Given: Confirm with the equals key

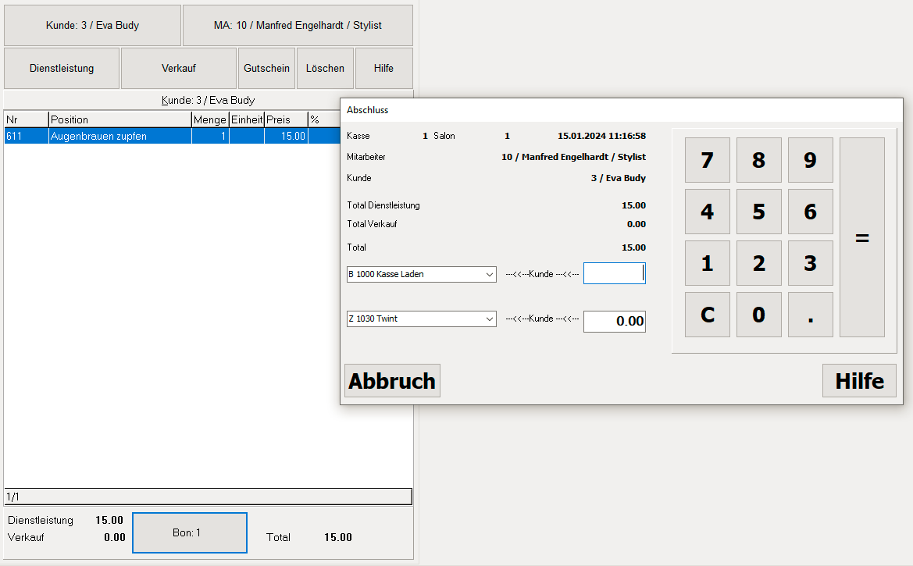Looking at the screenshot, I should [x=862, y=237].
